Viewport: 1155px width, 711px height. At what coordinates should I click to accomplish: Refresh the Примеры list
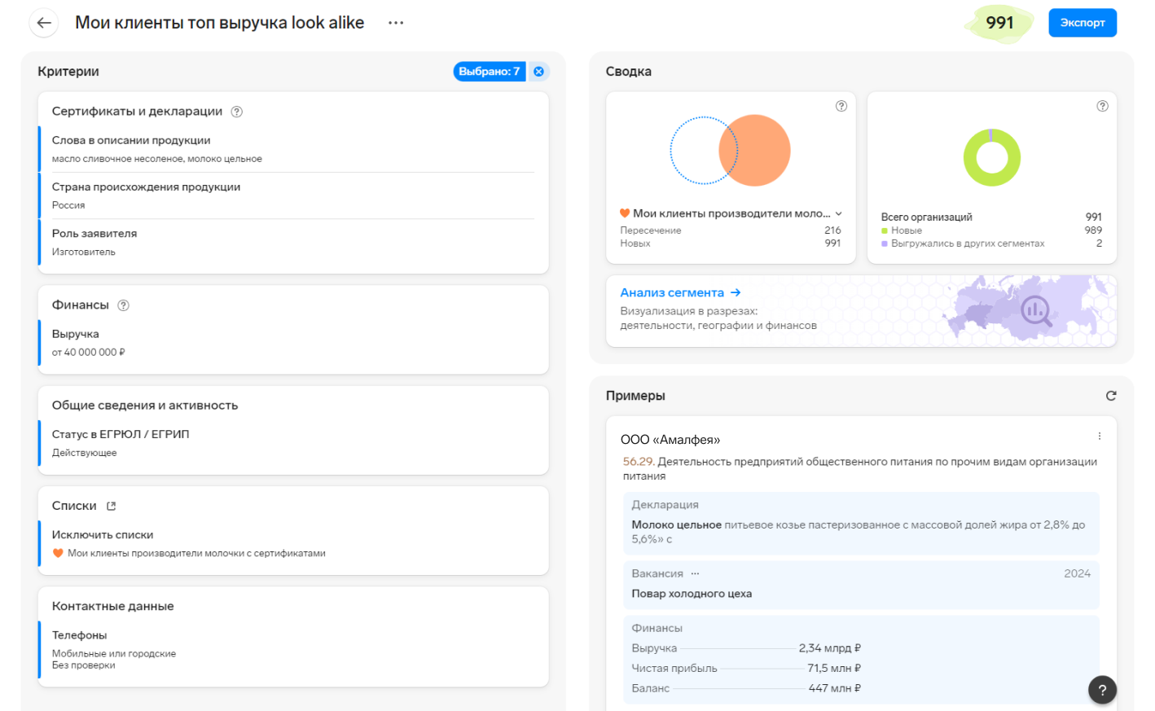click(1111, 396)
